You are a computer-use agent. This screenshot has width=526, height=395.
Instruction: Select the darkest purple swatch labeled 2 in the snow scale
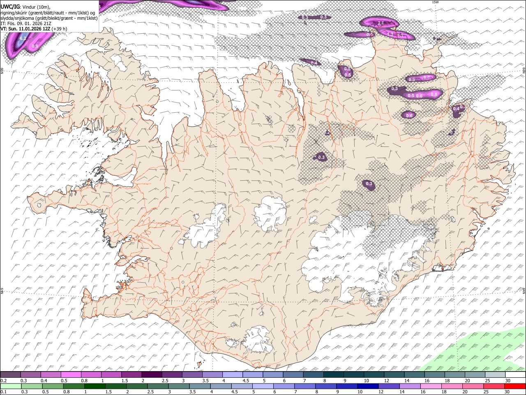coord(151,374)
